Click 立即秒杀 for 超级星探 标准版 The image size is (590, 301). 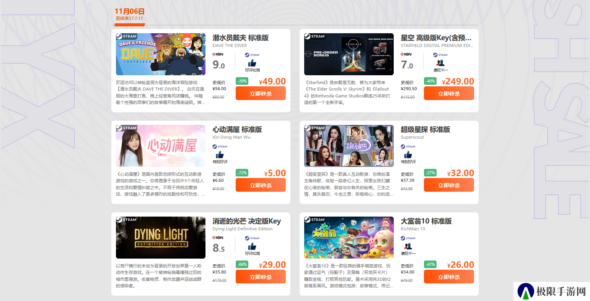(x=449, y=185)
